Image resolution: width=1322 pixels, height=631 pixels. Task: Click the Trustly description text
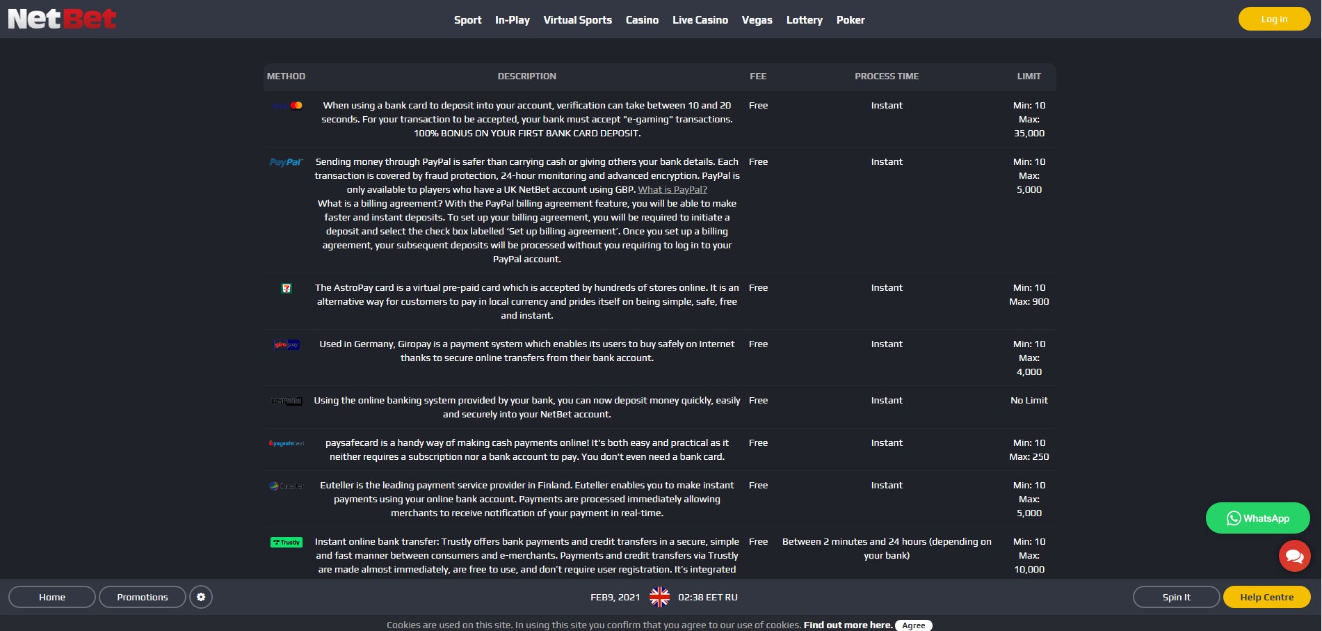[527, 556]
